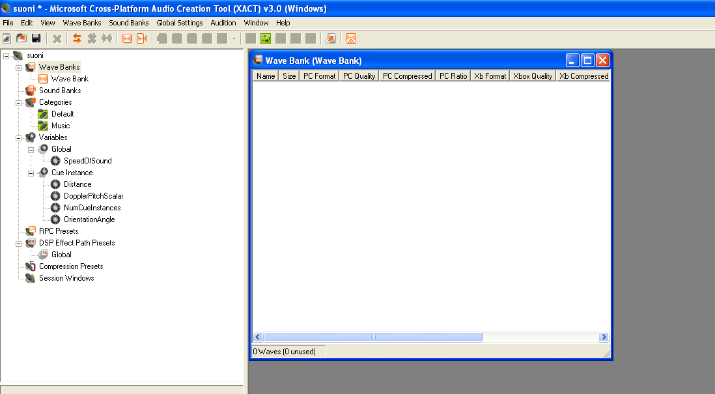Click the DopplerPitchScalar dial icon
This screenshot has height=394, width=715.
[x=55, y=196]
